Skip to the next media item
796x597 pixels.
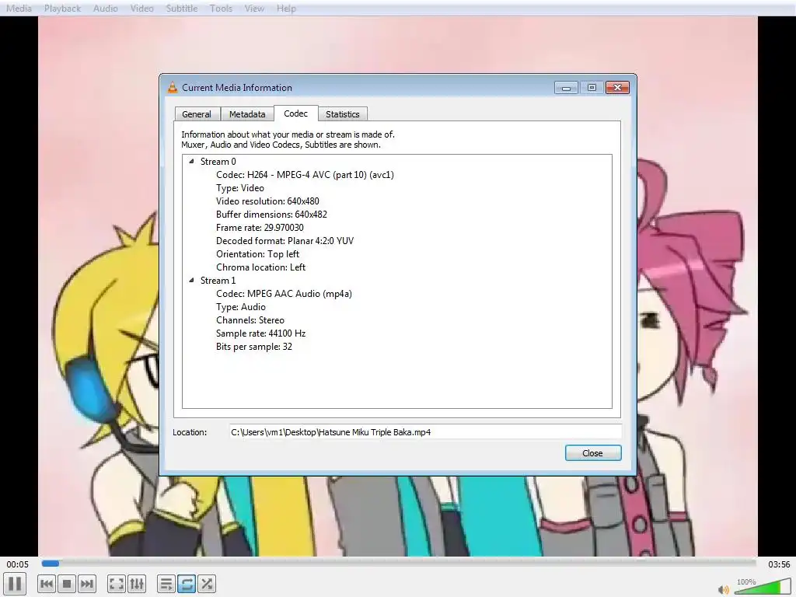[87, 584]
